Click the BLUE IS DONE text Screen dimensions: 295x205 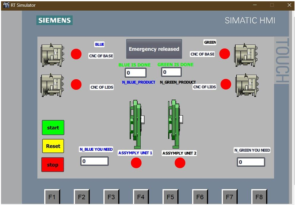(134, 65)
